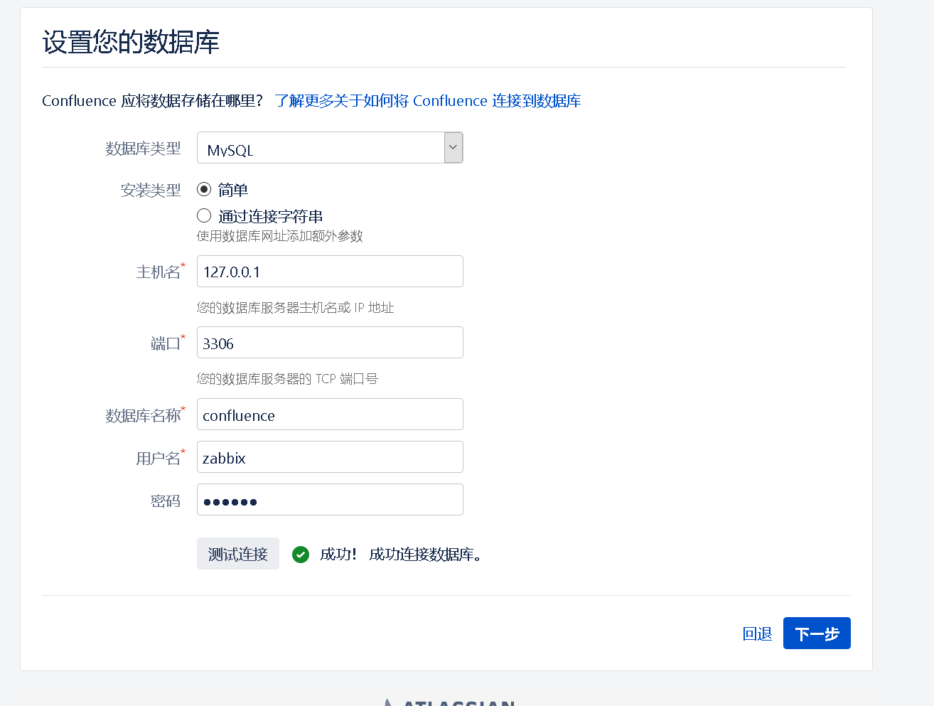Open the MySQL database type dropdown
Image resolution: width=934 pixels, height=706 pixels.
(x=330, y=148)
